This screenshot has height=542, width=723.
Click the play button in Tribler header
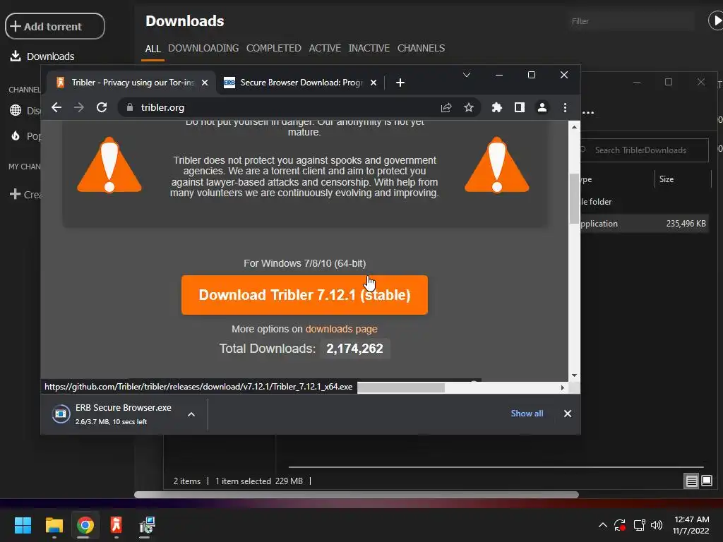tap(716, 21)
